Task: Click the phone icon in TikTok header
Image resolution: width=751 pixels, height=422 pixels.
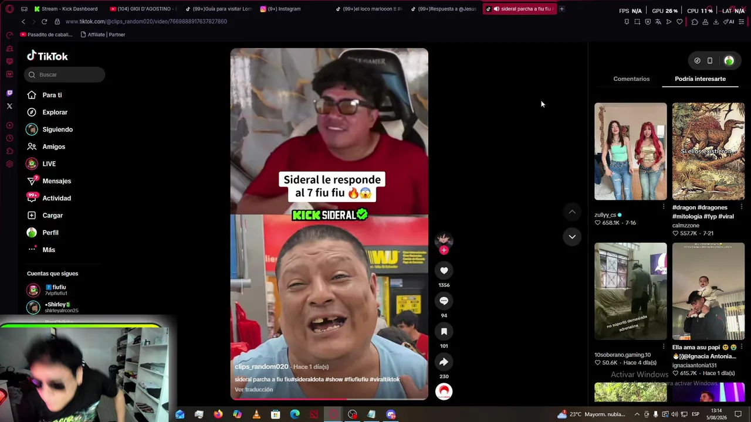Action: (x=710, y=60)
